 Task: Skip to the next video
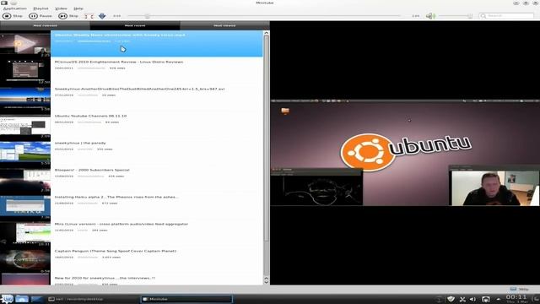pyautogui.click(x=68, y=16)
